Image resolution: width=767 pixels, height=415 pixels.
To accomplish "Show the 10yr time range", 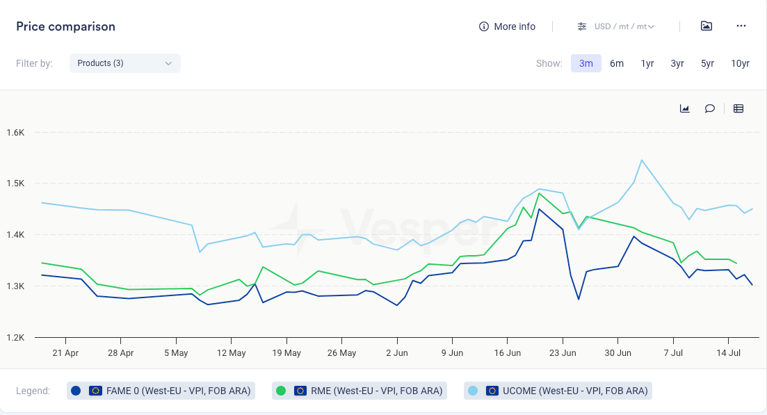I will [740, 63].
